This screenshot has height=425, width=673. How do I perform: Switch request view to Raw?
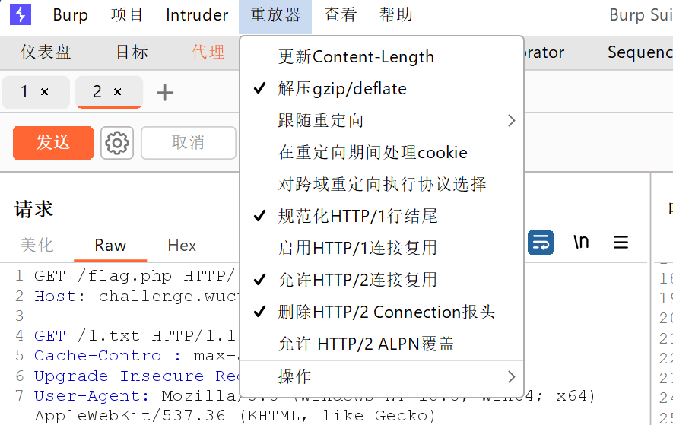110,246
